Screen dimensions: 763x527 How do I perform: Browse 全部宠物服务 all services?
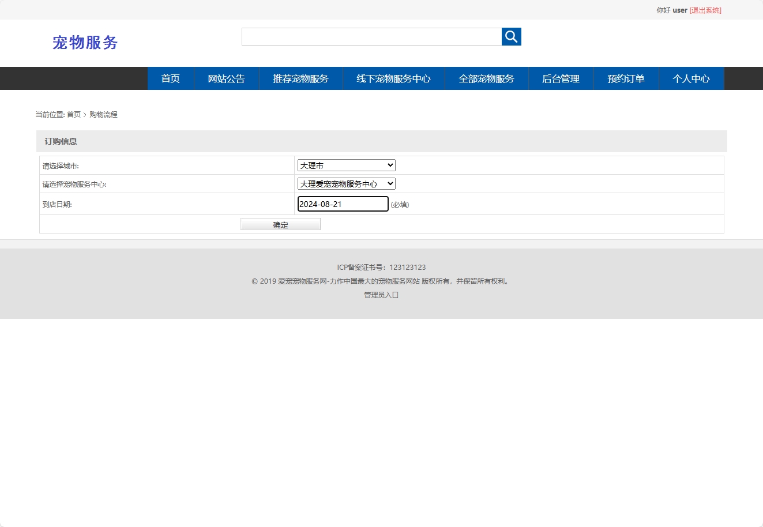(486, 78)
